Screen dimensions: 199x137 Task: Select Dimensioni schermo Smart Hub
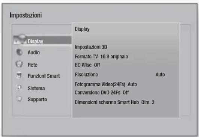[x=107, y=102]
